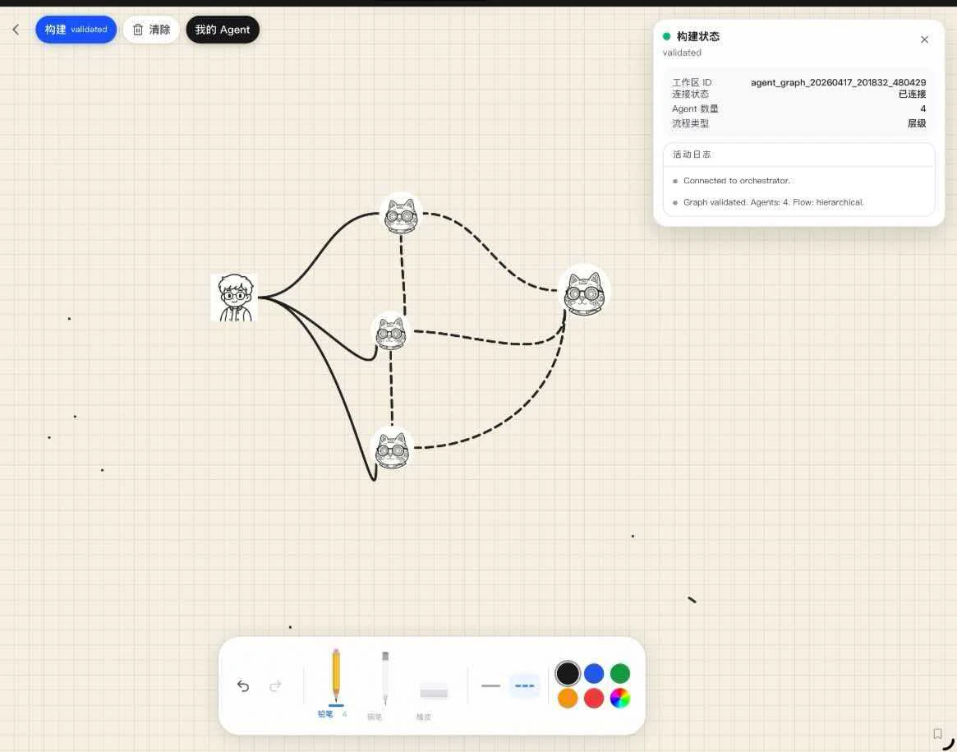
Task: Click the redo arrow in the toolbar
Action: [274, 685]
